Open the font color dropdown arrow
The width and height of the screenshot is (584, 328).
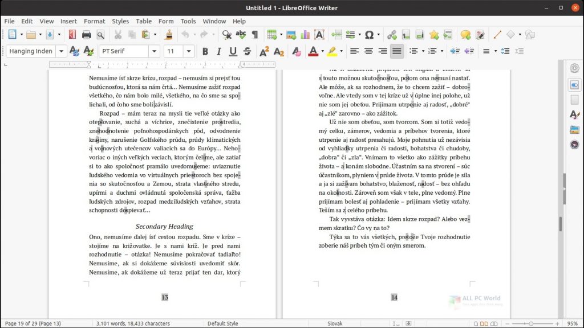pos(323,51)
